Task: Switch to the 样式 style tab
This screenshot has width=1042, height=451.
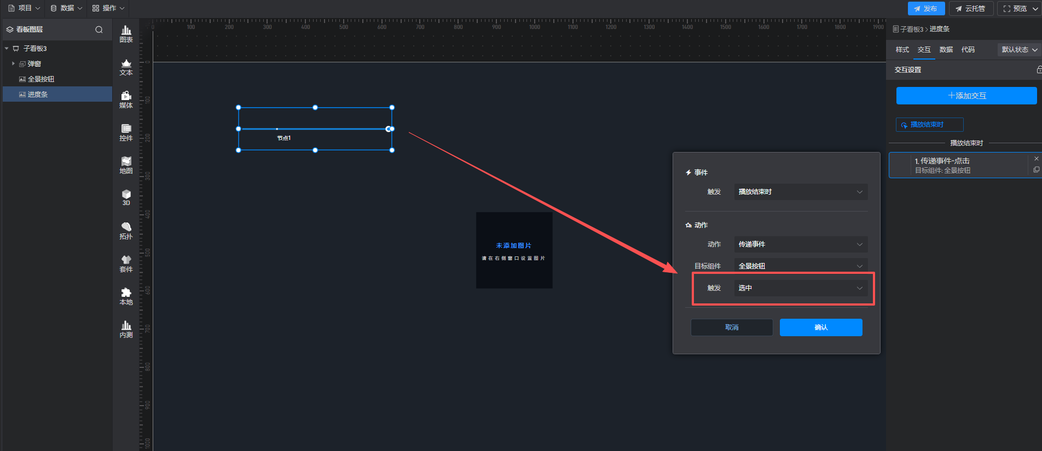Action: [x=902, y=50]
